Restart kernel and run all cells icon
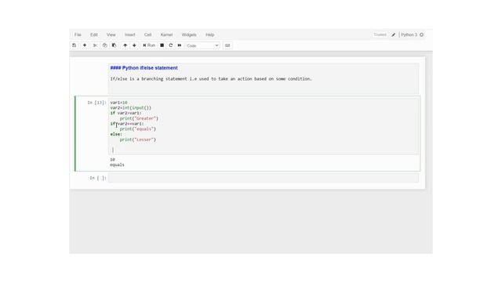 [180, 45]
